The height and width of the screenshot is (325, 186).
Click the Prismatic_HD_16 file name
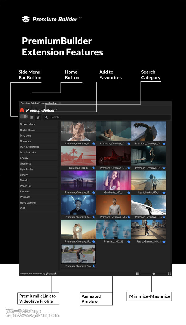113,242
